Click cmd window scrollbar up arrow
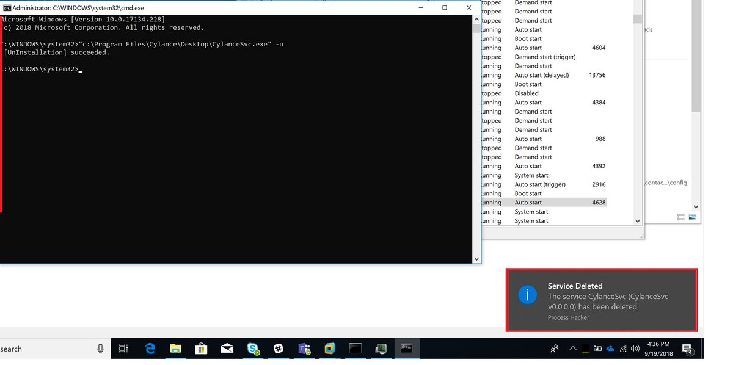This screenshot has width=733, height=365. click(477, 20)
